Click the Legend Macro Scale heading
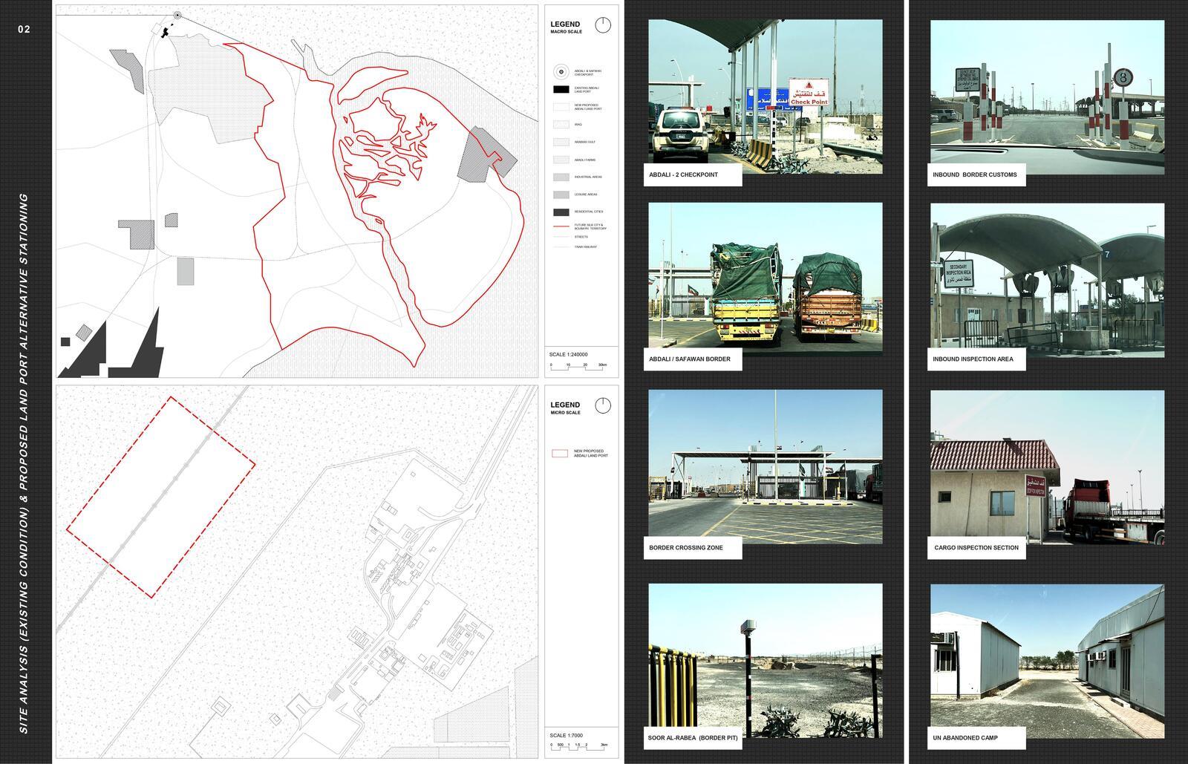 tap(566, 27)
